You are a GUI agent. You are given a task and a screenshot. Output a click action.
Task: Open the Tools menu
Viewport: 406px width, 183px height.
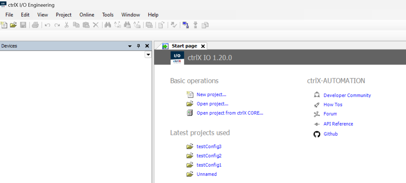click(108, 15)
